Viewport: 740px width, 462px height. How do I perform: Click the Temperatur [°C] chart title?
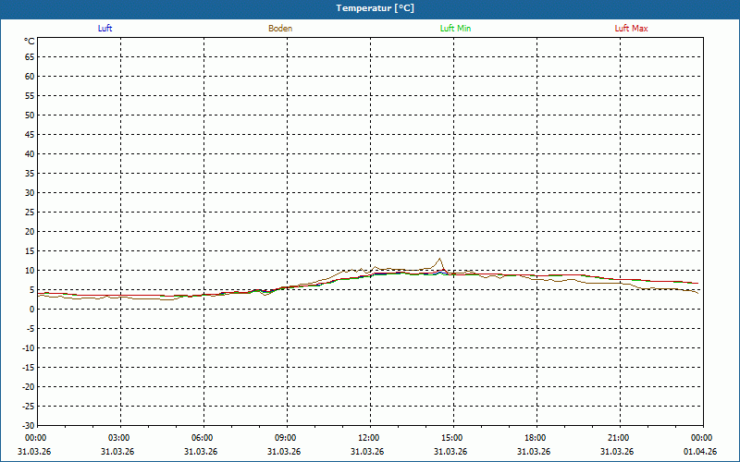click(x=376, y=8)
